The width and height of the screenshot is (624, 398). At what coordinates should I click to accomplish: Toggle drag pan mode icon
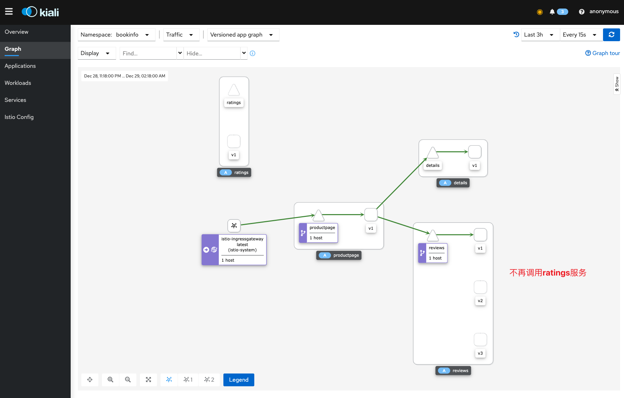tap(90, 380)
